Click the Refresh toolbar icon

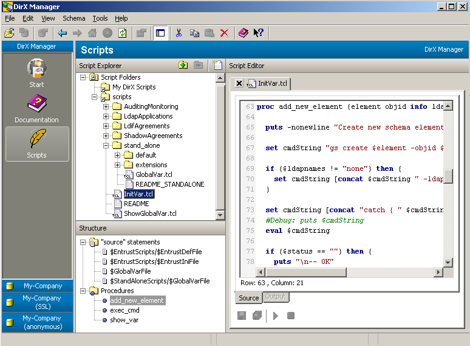[123, 33]
